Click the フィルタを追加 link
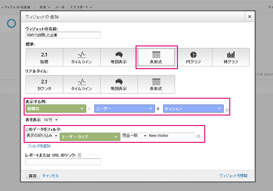This screenshot has width=273, height=191. point(39,146)
